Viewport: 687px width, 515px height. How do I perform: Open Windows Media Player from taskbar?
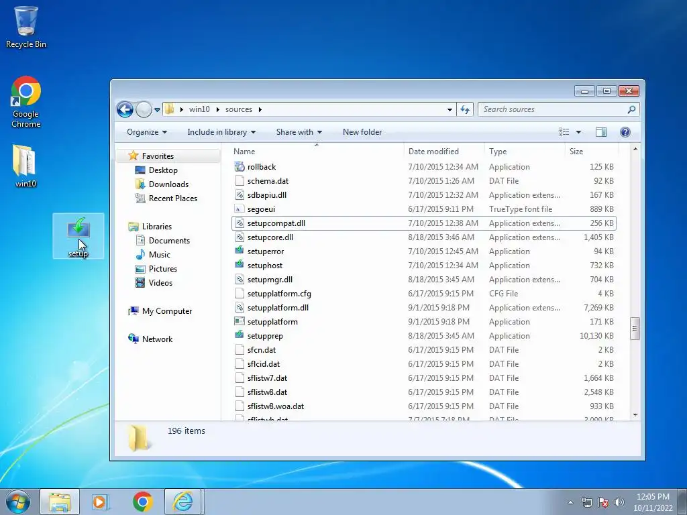tap(101, 502)
